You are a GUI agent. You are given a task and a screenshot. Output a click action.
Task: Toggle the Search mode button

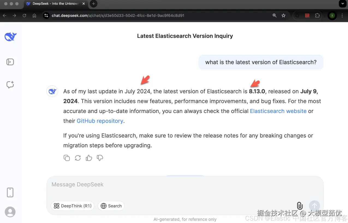point(111,206)
